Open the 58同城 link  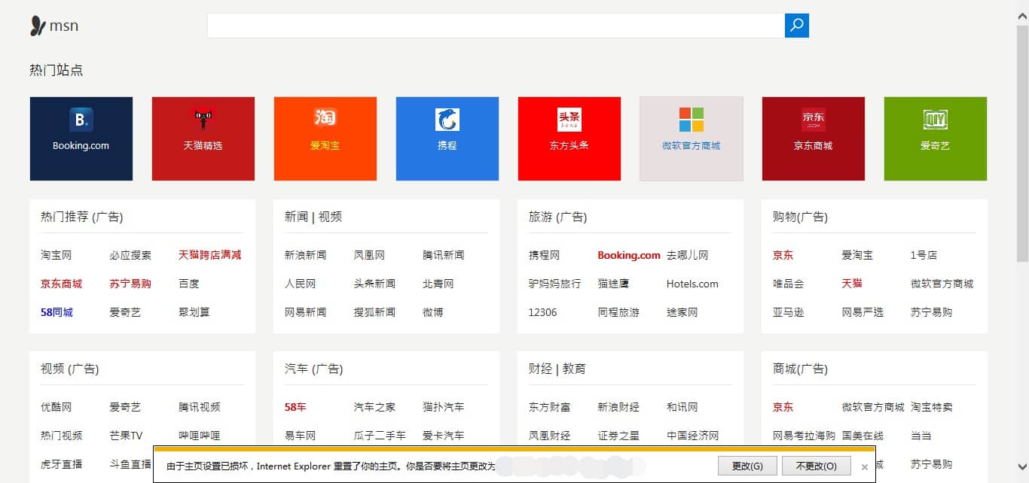tap(56, 312)
